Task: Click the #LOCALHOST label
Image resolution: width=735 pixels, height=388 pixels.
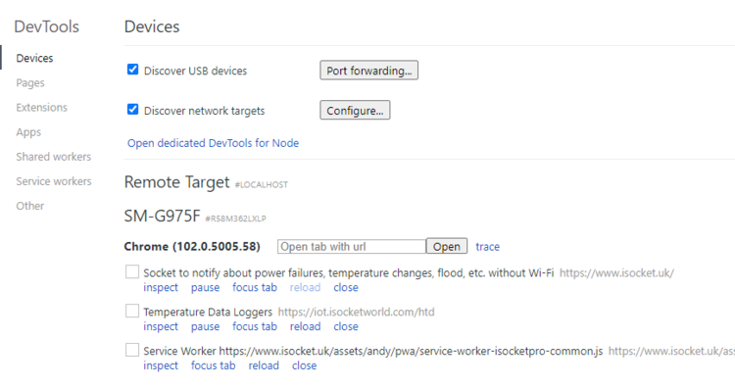Action: pos(261,184)
